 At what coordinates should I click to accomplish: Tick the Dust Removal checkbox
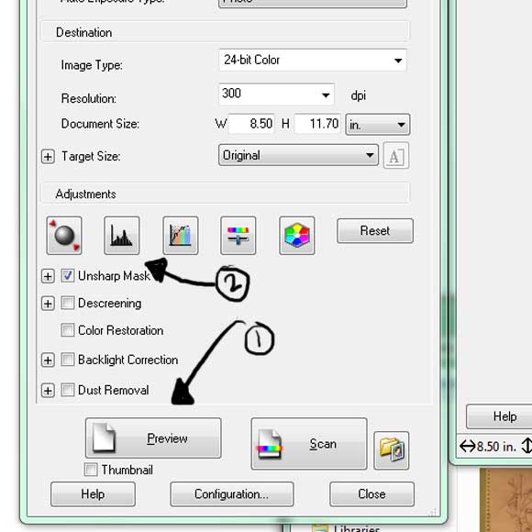point(68,390)
